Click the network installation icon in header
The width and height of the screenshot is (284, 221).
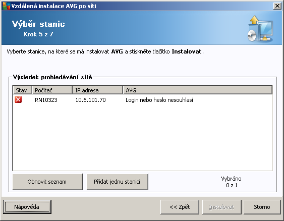pos(260,29)
